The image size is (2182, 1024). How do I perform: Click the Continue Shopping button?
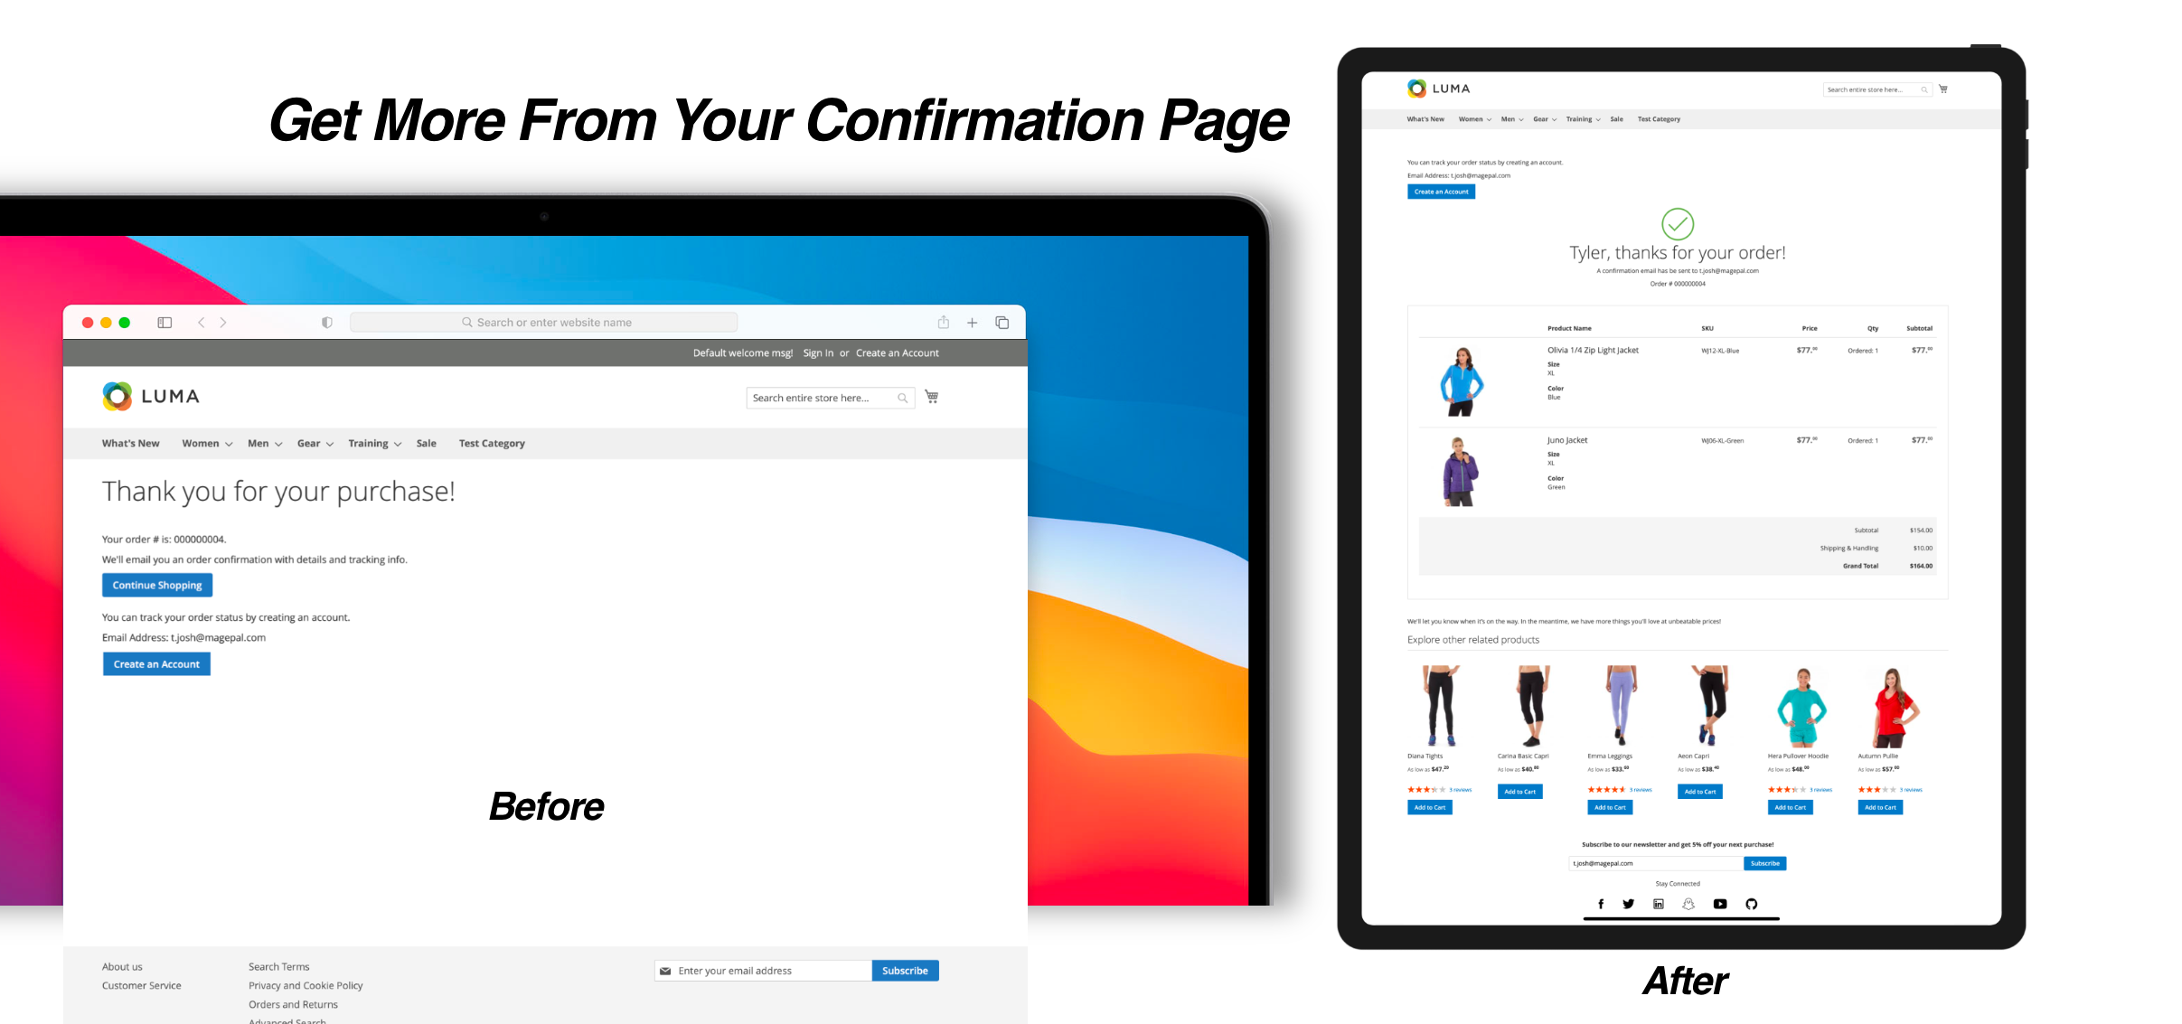tap(155, 585)
